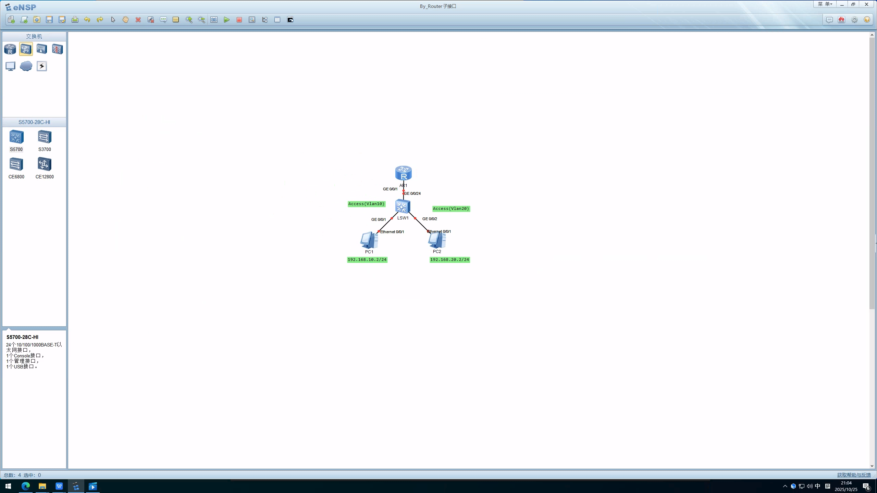Click the zoom in magnifier icon
The image size is (877, 493).
coord(189,20)
